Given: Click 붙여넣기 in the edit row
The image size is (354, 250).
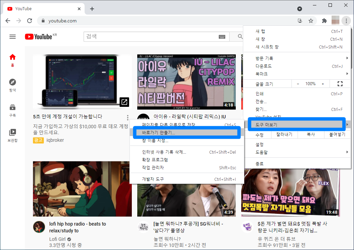Looking at the screenshot, I should (337, 135).
